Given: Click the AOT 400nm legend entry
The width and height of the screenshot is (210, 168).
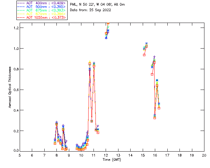Looking at the screenshot, I should (46, 3).
